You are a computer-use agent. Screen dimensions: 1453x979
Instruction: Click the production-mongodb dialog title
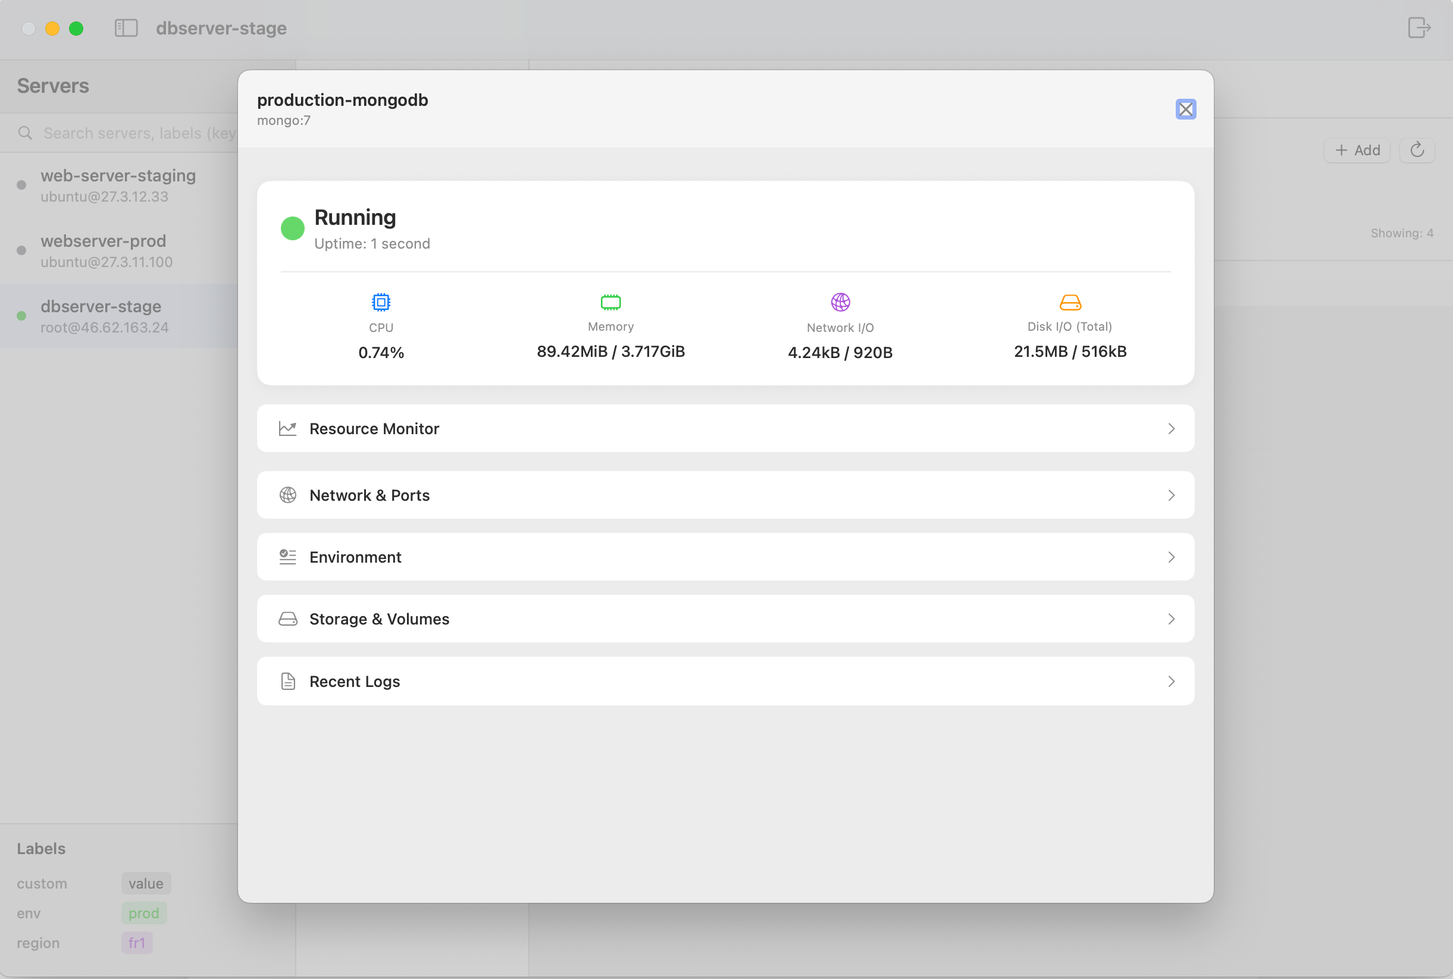(x=342, y=100)
